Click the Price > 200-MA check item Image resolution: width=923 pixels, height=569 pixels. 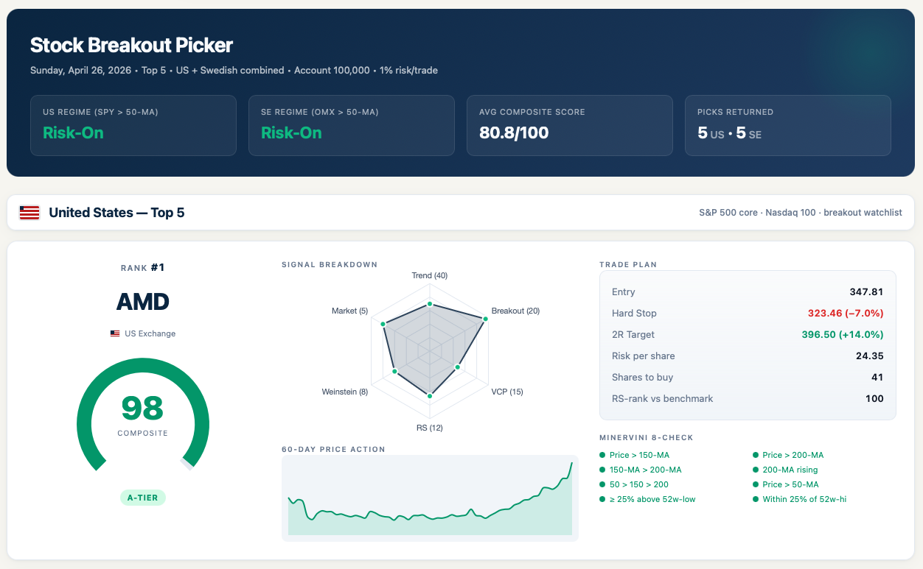[x=793, y=455]
